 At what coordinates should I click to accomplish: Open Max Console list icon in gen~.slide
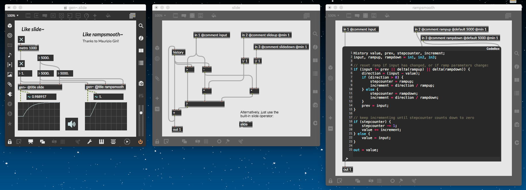tap(141, 63)
